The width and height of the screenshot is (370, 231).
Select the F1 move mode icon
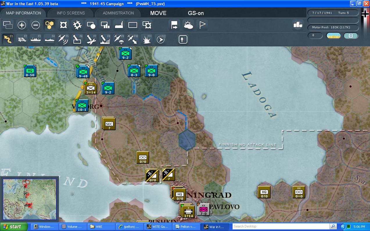pyautogui.click(x=8, y=39)
